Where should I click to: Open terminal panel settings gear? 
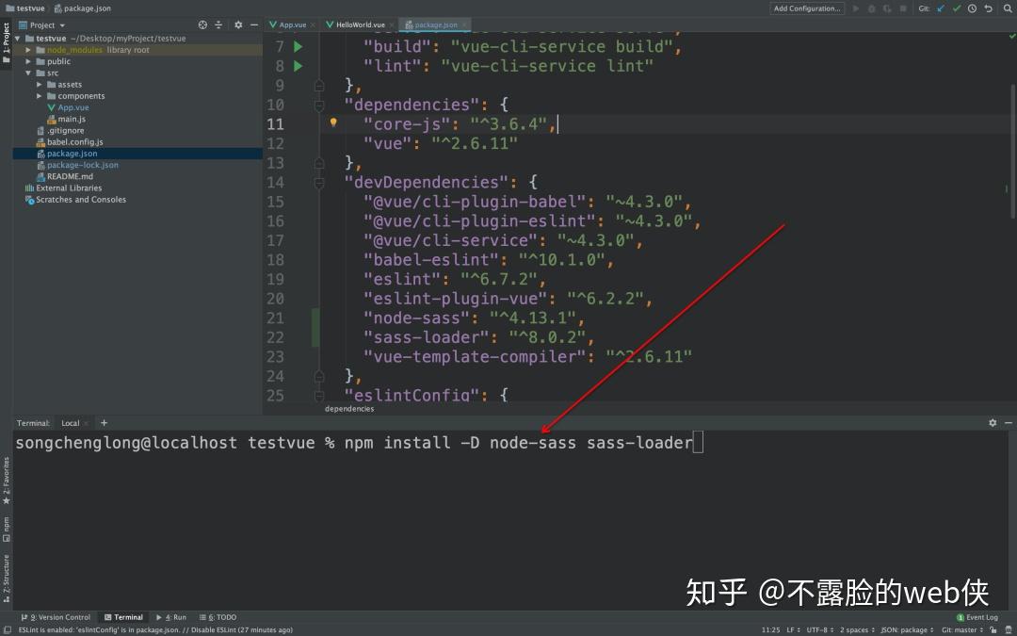point(993,422)
